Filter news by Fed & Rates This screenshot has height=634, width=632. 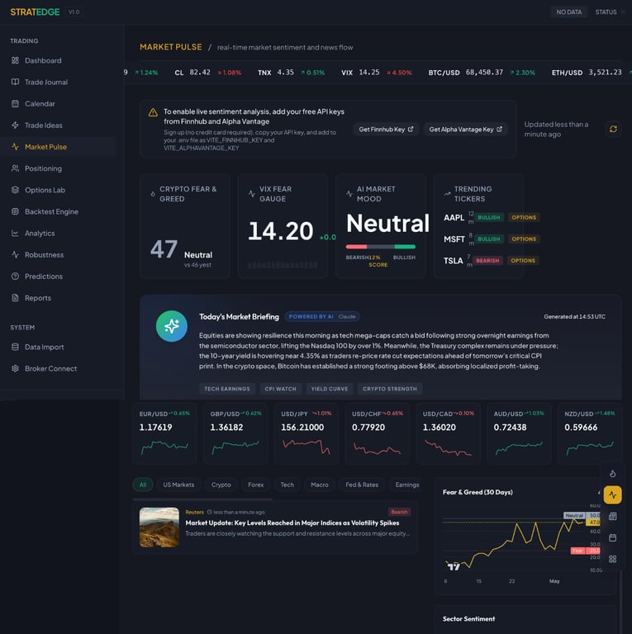pyautogui.click(x=362, y=485)
